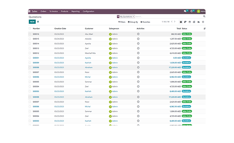234x143 pixels.
Task: Click the upload icon beside NEW
Action: coord(38,22)
